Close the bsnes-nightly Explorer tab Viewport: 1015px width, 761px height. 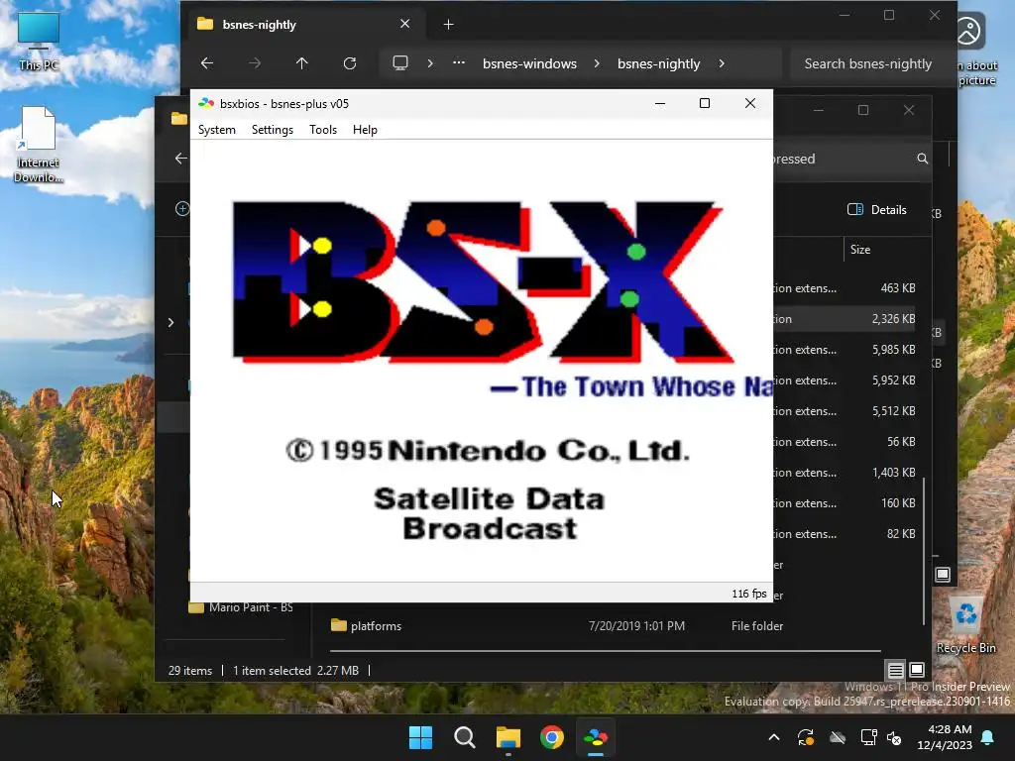(405, 24)
